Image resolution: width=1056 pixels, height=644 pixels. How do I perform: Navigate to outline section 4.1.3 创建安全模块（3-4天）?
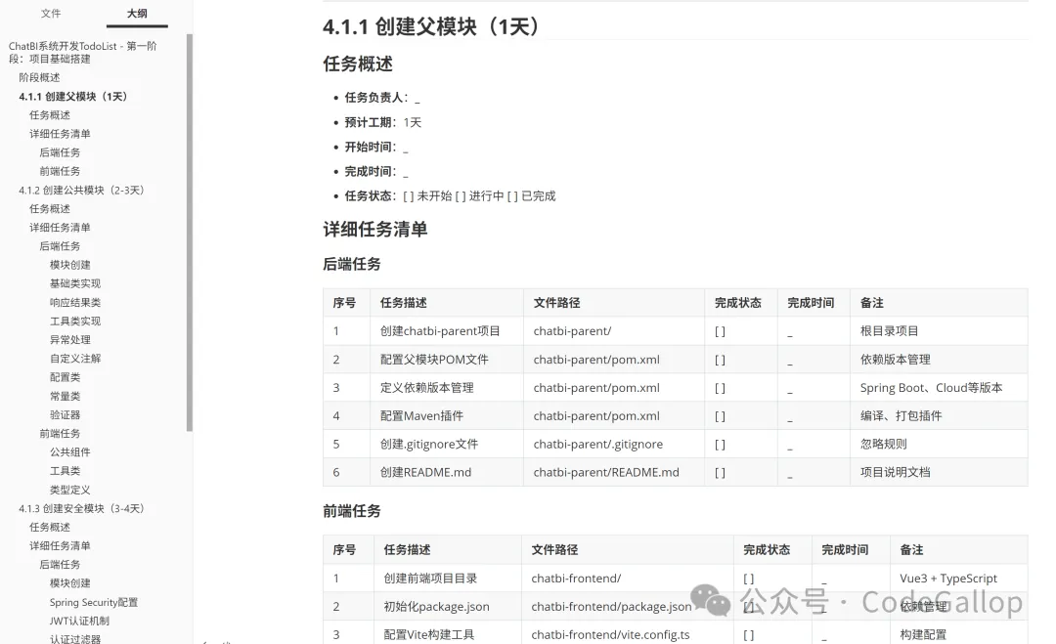(81, 509)
